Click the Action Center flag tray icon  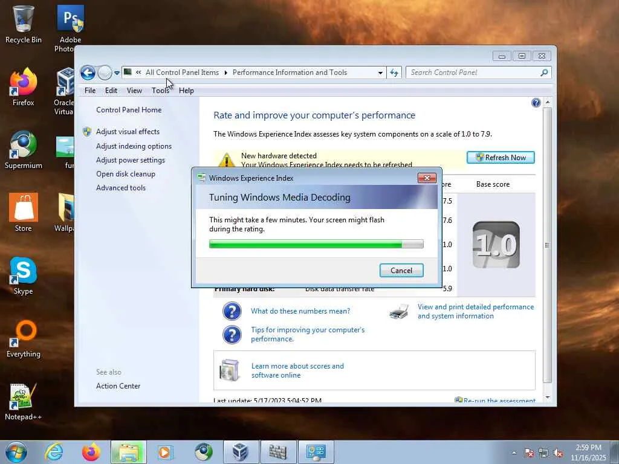pos(528,453)
